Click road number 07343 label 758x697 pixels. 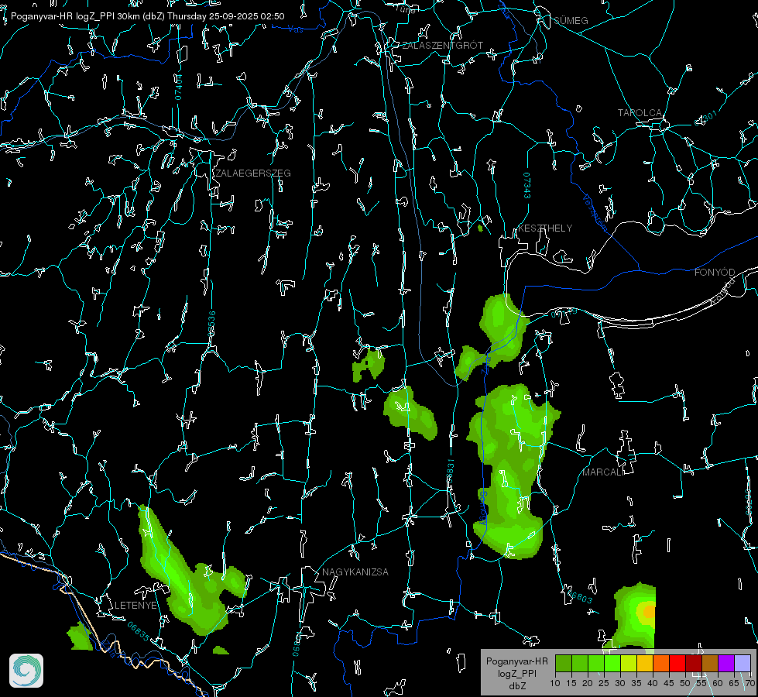pyautogui.click(x=527, y=186)
